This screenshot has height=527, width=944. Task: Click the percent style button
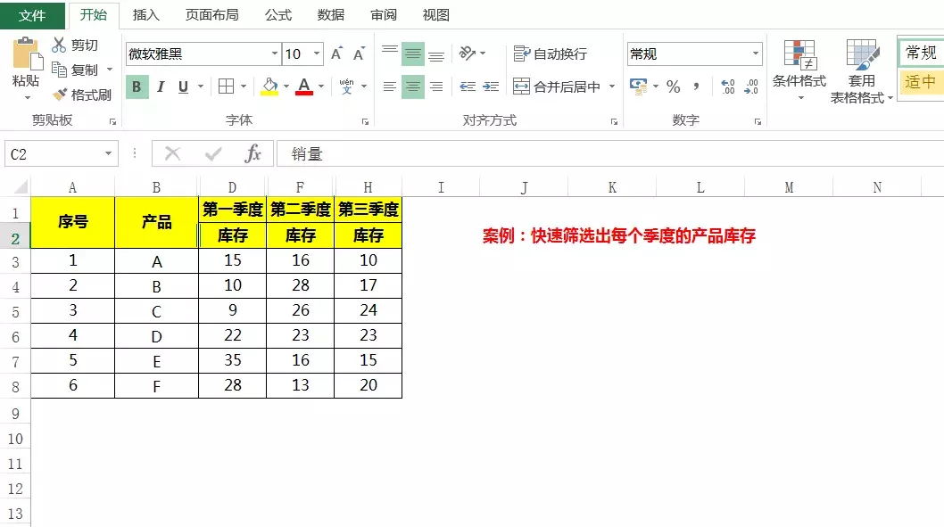click(673, 86)
